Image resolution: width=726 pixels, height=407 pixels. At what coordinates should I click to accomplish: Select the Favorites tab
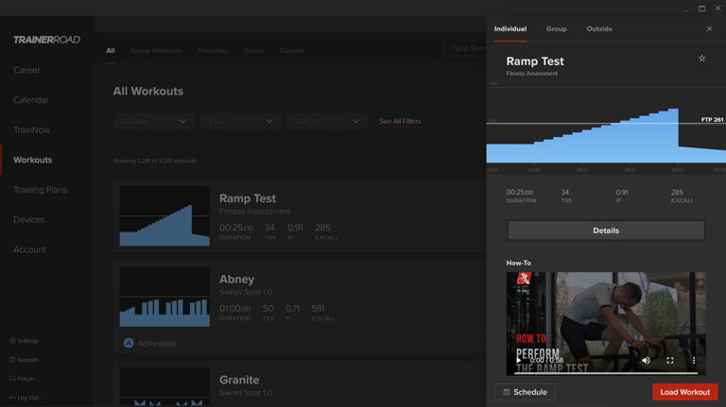click(x=213, y=50)
